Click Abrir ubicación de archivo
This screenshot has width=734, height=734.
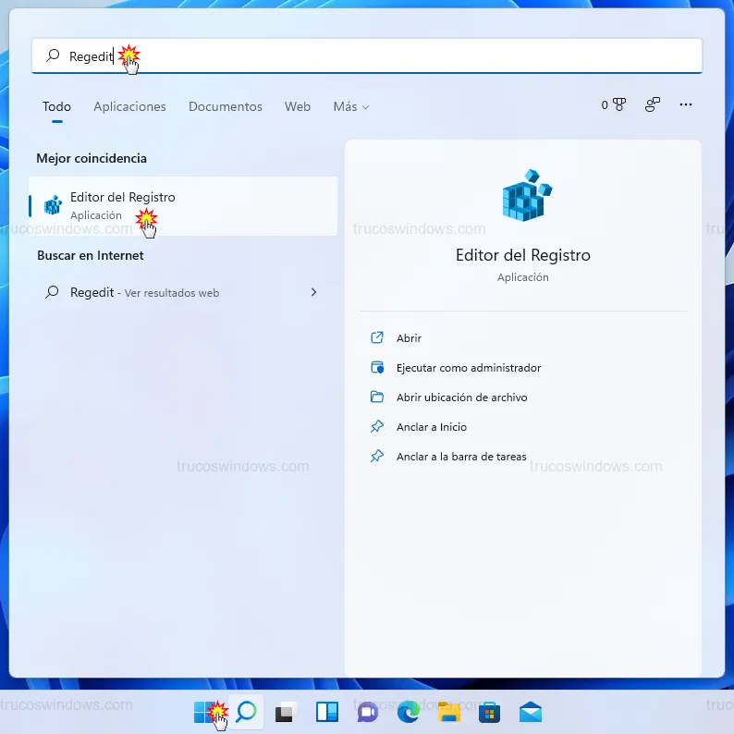click(461, 398)
